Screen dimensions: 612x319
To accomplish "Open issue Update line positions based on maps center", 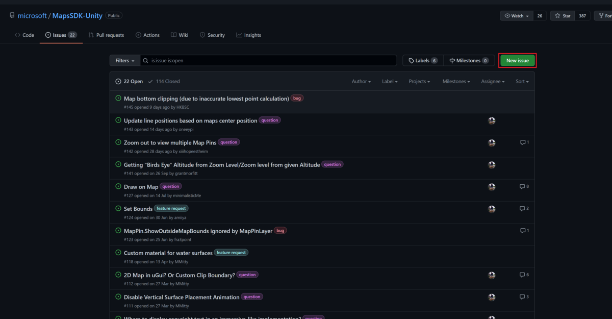I will point(191,120).
